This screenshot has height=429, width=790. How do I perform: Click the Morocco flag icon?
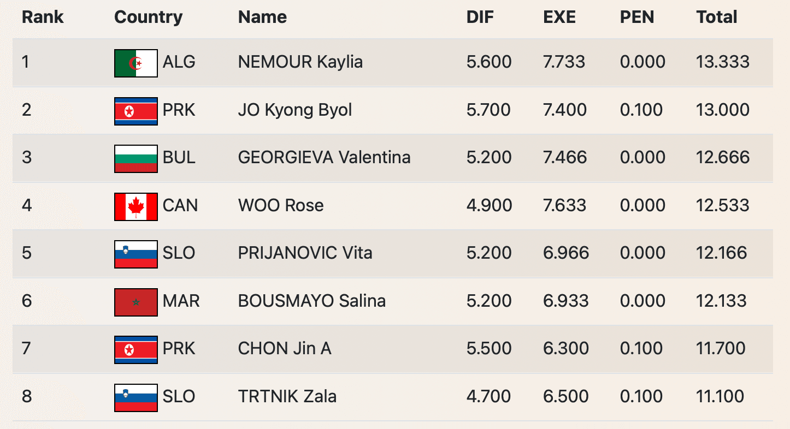pos(136,302)
